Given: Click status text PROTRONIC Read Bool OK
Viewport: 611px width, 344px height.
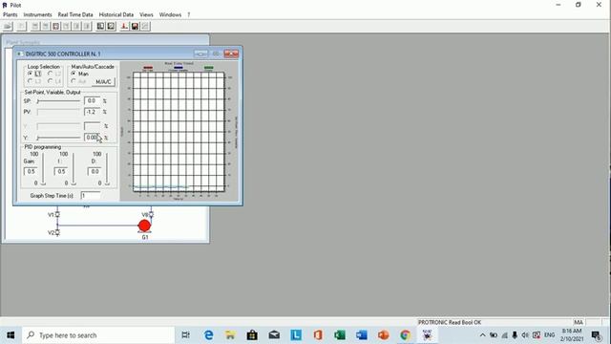Looking at the screenshot, I should (x=450, y=322).
